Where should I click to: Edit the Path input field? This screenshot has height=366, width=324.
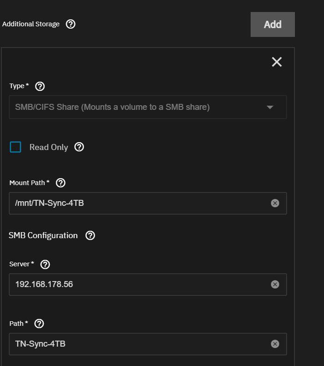point(148,344)
